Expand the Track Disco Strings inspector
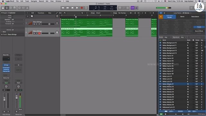The image size is (206, 116). click(2, 34)
